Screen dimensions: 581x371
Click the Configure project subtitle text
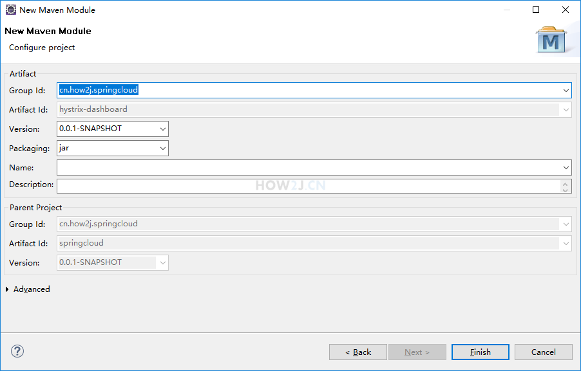[42, 48]
